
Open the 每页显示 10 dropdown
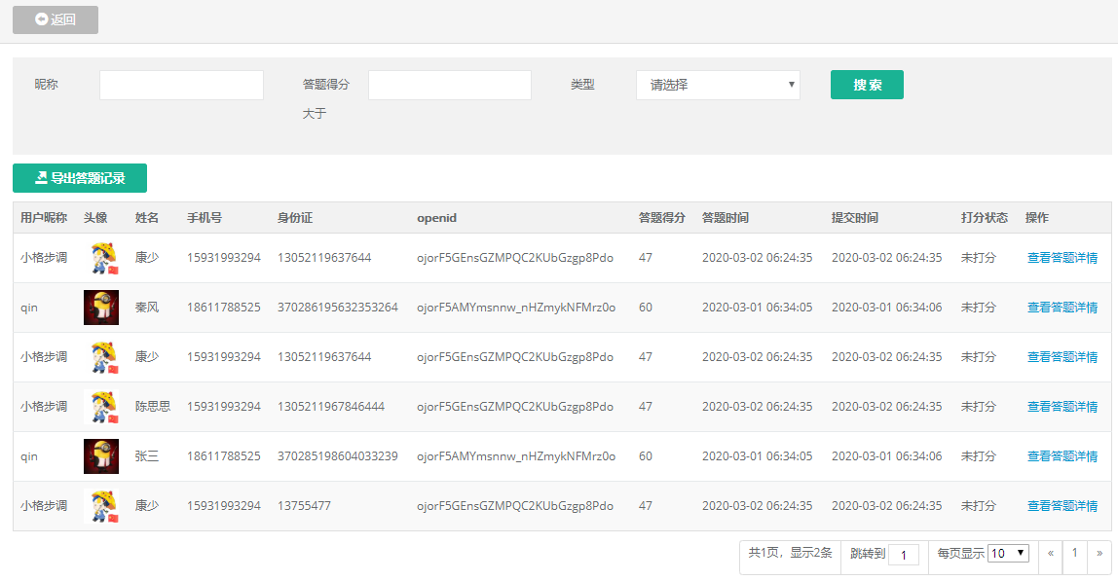[1008, 553]
